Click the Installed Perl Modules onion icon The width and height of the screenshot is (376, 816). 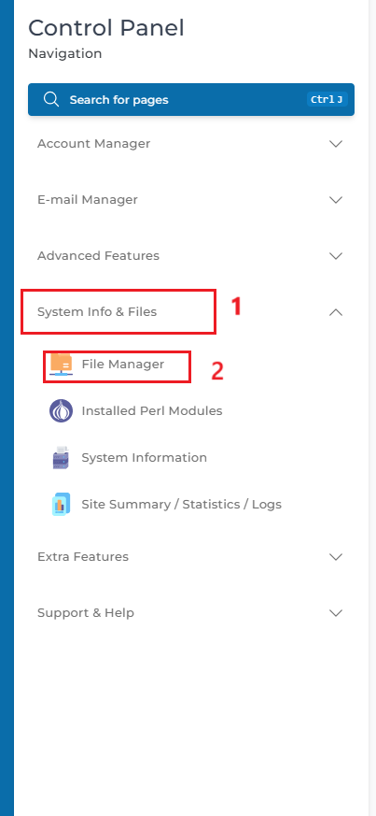tap(62, 411)
